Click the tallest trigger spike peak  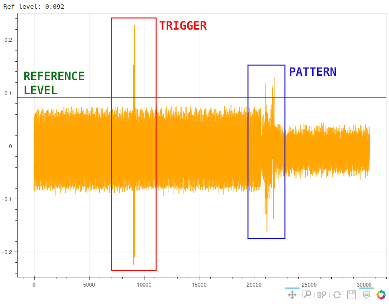[x=134, y=26]
